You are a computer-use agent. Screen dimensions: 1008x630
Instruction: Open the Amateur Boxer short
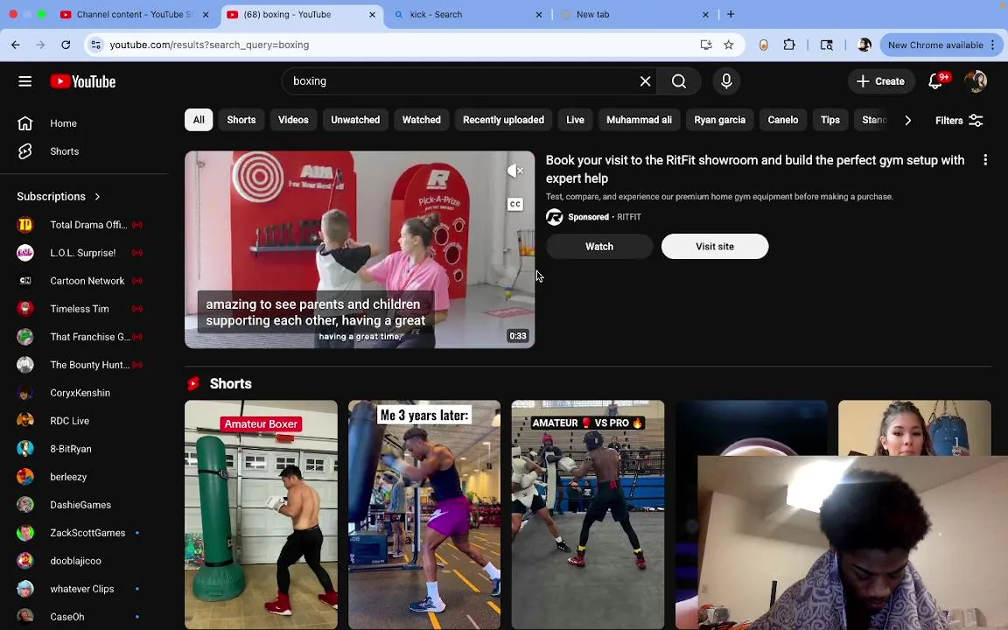coord(261,514)
